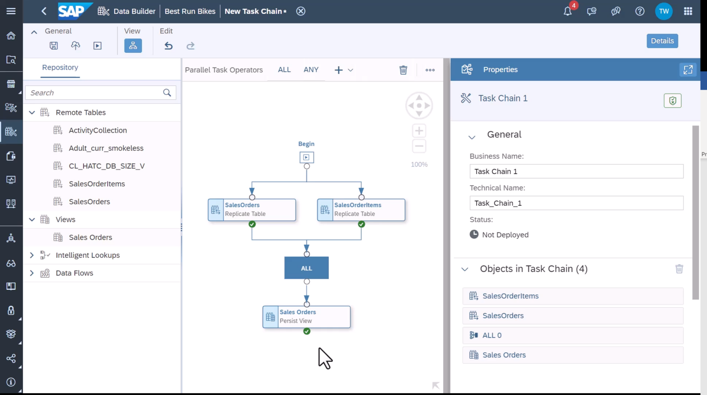This screenshot has height=395, width=707.
Task: Open the more options ellipsis on the toolbar
Action: coord(430,70)
